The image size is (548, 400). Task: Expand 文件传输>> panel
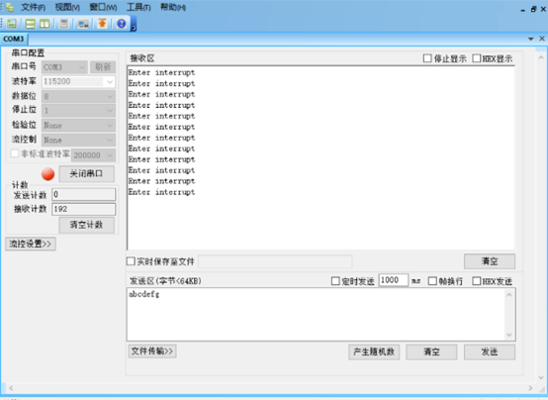coord(152,351)
